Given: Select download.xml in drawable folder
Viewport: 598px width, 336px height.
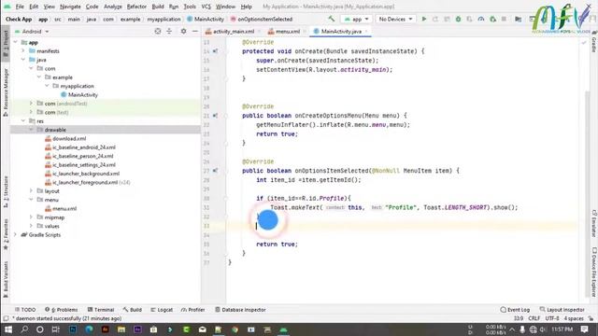Looking at the screenshot, I should point(69,138).
